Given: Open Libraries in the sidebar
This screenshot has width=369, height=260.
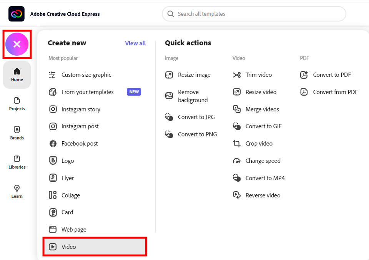Looking at the screenshot, I should [x=17, y=162].
